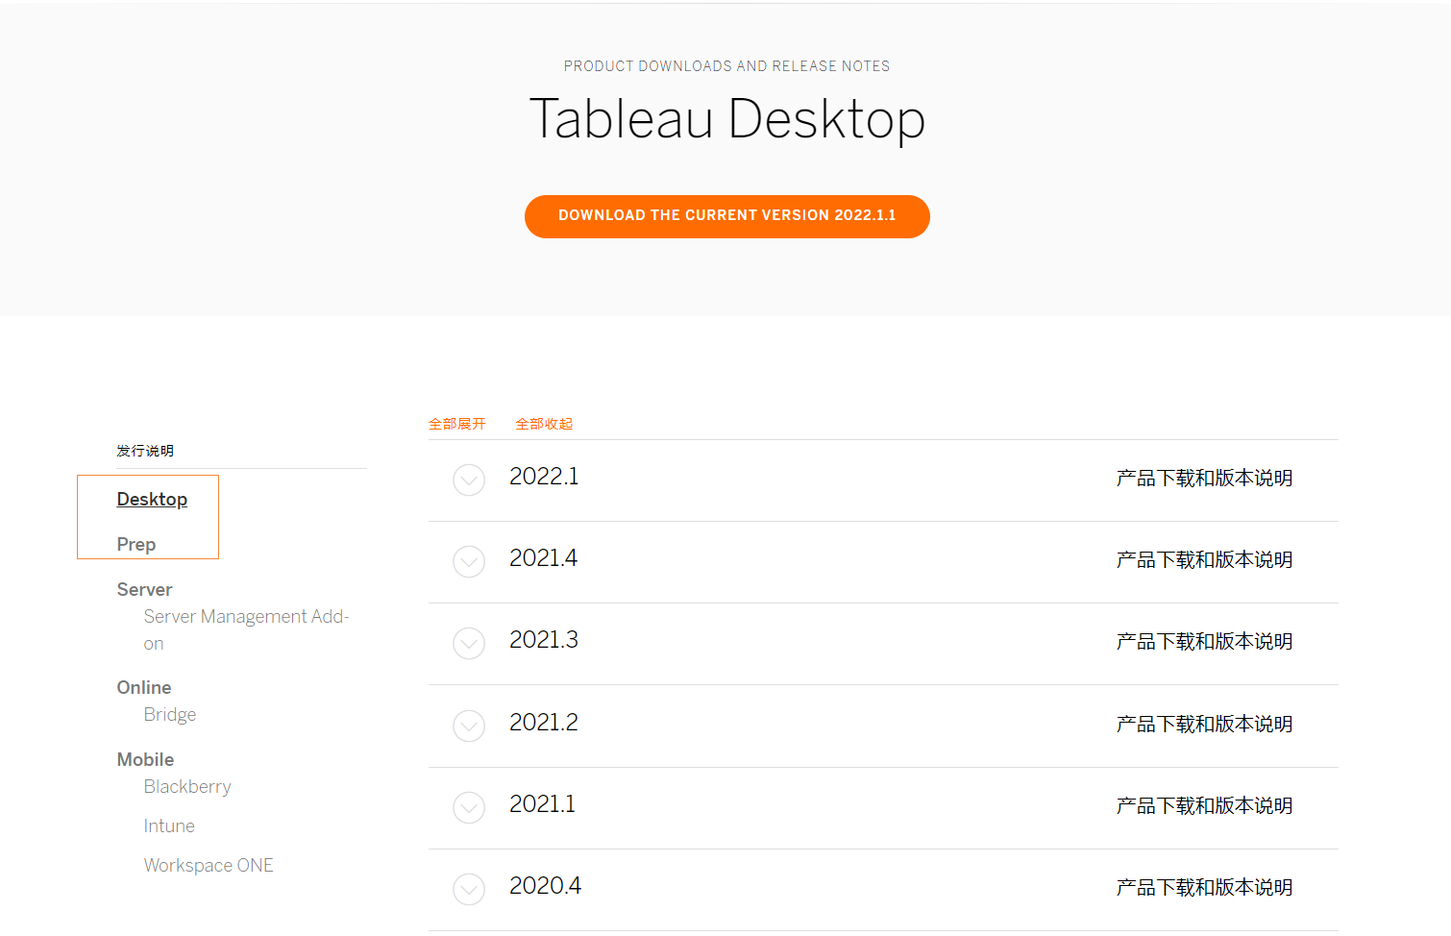Open 产品下载和版本说明 for version 2021.4
This screenshot has width=1451, height=936.
pos(1203,559)
